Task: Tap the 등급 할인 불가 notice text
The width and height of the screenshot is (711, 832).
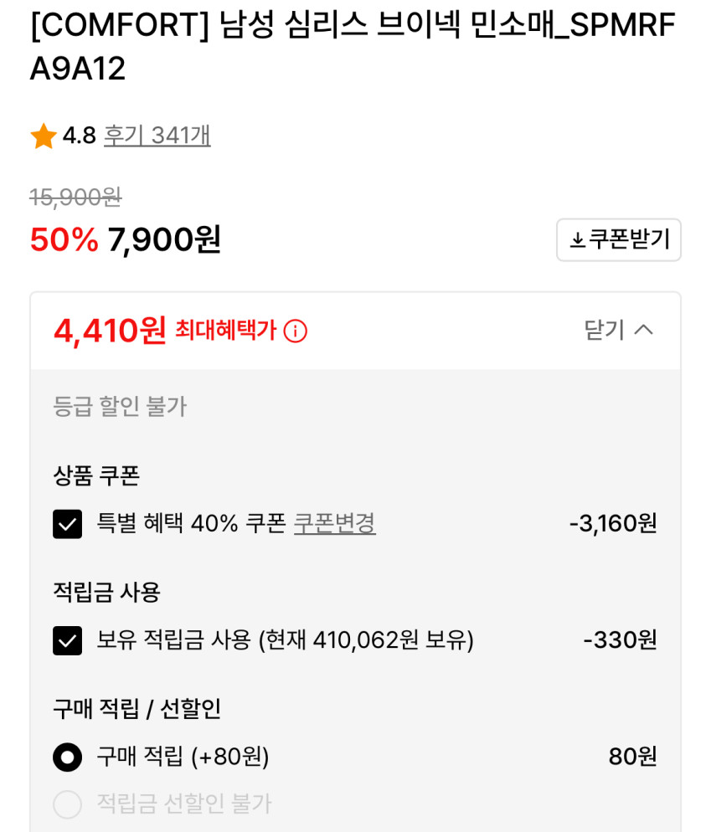Action: click(x=120, y=407)
